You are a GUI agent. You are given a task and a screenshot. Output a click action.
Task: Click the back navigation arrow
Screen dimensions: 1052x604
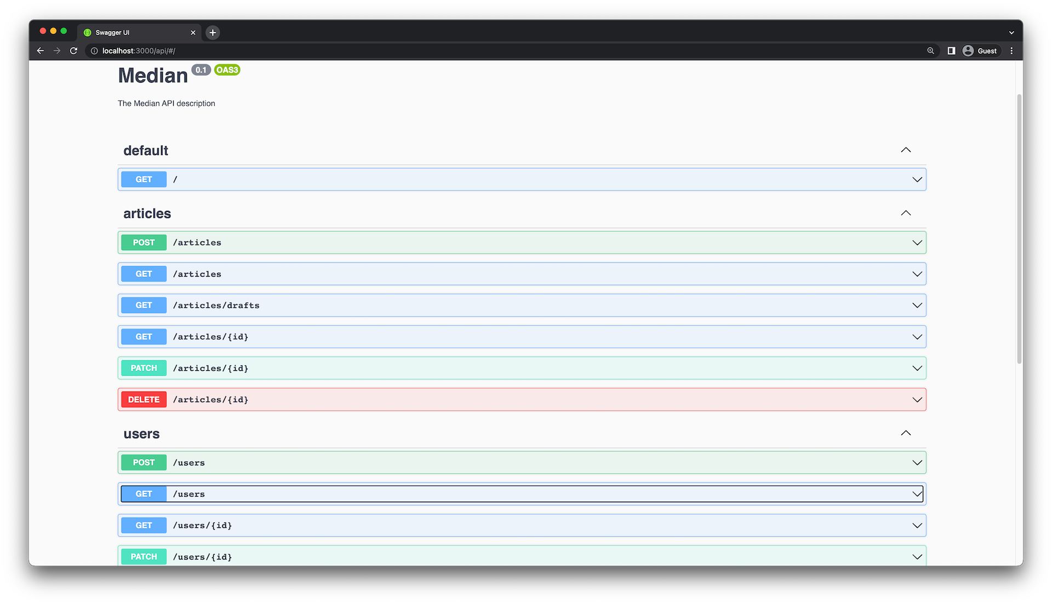point(40,50)
